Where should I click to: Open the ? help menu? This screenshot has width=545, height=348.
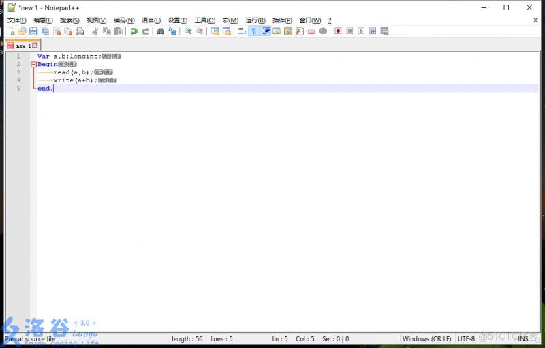click(x=330, y=20)
